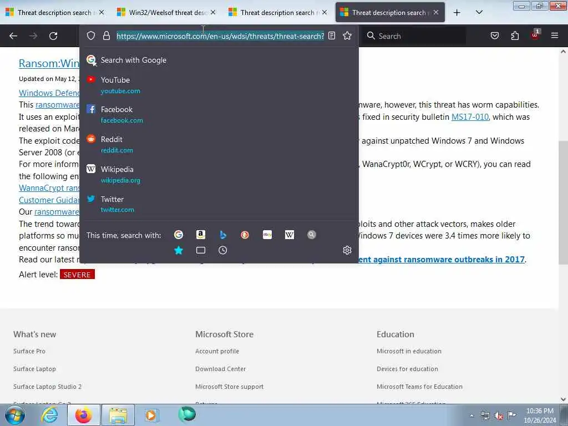Viewport: 568px width, 426px height.
Task: Click the Search box in toolbar
Action: click(x=415, y=36)
